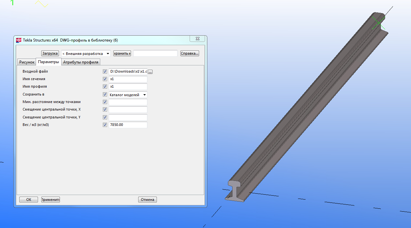
Task: Open the Внешняя разработка dropdown
Action: pos(86,54)
